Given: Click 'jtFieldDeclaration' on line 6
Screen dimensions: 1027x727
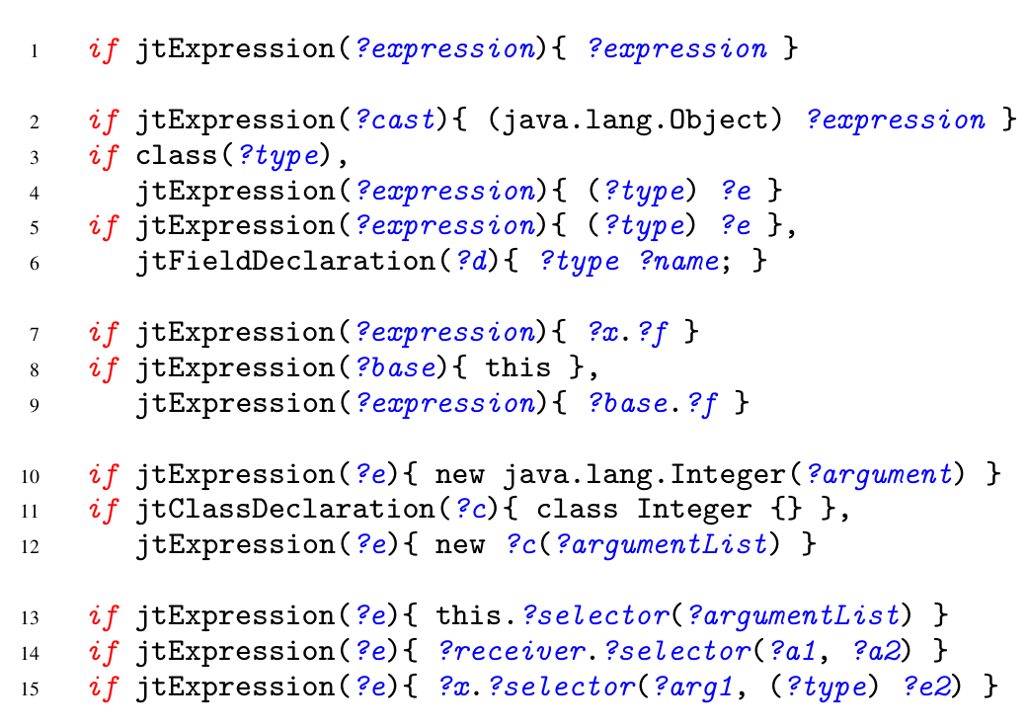Looking at the screenshot, I should click(x=285, y=262).
